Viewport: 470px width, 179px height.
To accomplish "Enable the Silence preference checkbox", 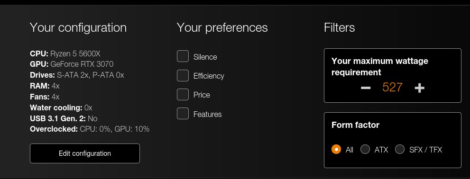I will tap(183, 56).
